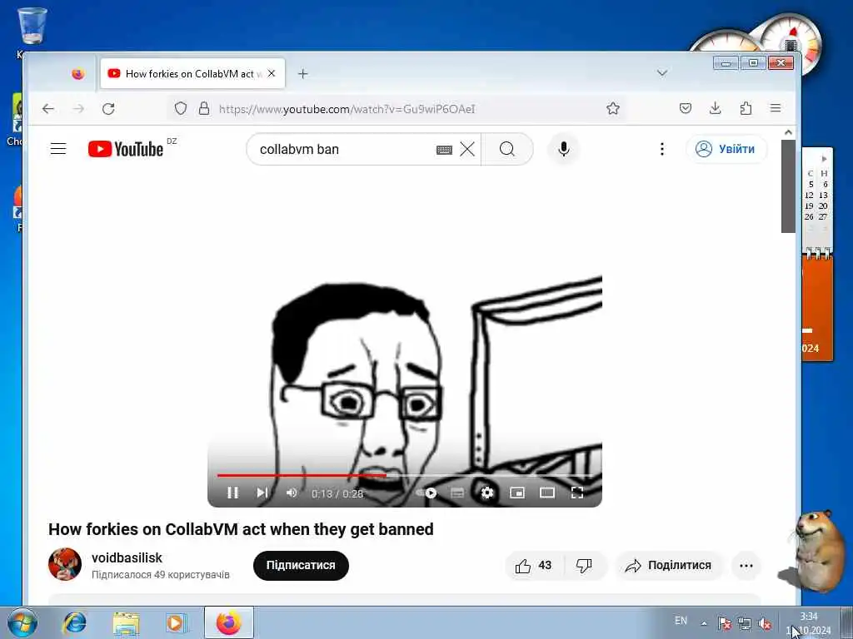The height and width of the screenshot is (639, 853).
Task: Switch to theater mode view
Action: coord(546,493)
